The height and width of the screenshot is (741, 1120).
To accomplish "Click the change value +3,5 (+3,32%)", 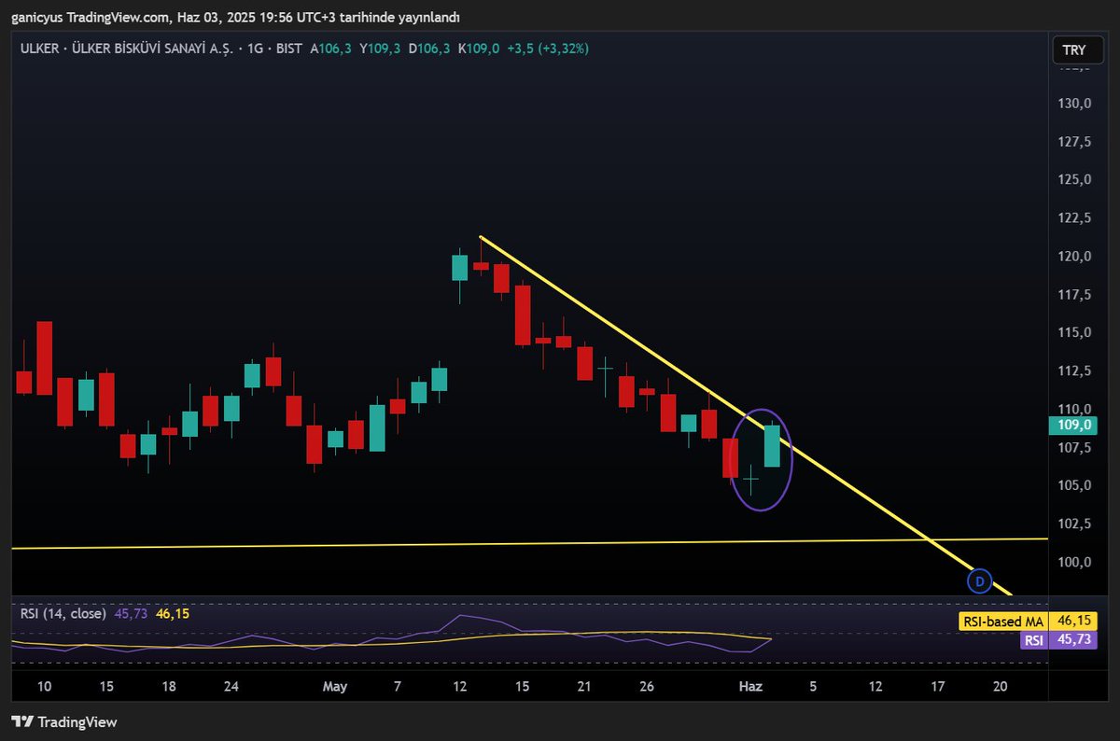I will [x=548, y=49].
